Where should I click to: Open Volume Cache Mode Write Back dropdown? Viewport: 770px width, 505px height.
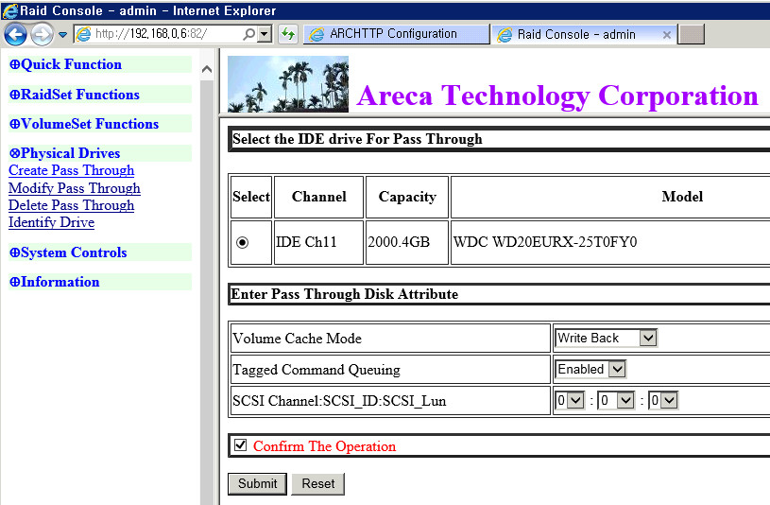606,338
